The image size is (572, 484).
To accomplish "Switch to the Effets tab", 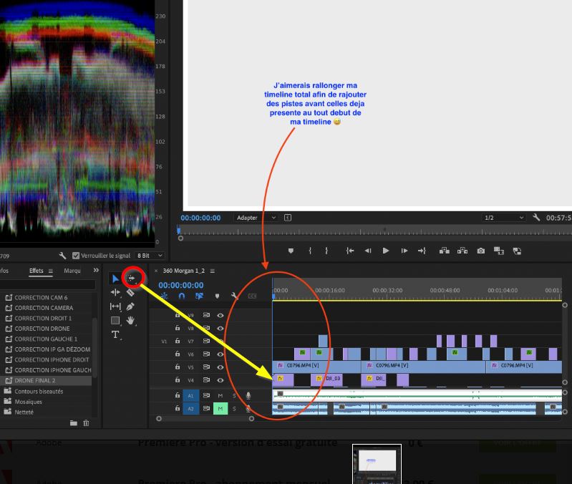I will 37,271.
